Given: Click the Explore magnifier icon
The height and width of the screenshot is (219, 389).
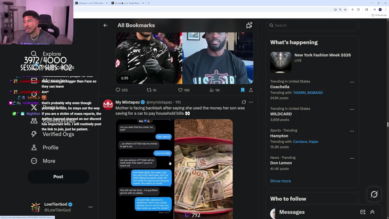Looking at the screenshot, I should click(x=34, y=54).
